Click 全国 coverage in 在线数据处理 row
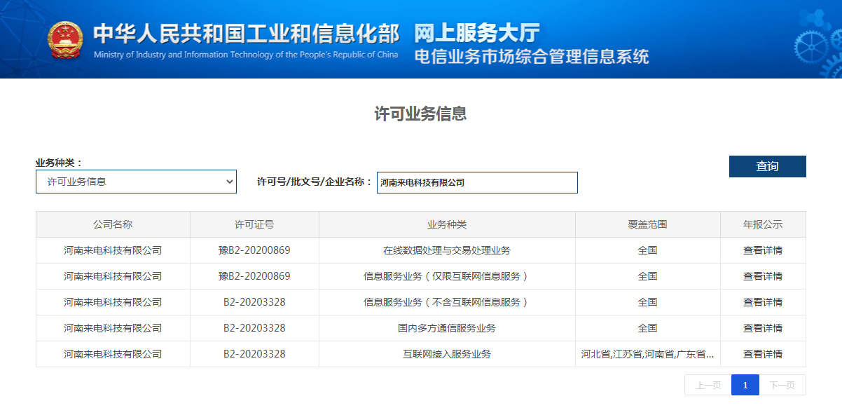The width and height of the screenshot is (842, 415). pyautogui.click(x=647, y=250)
